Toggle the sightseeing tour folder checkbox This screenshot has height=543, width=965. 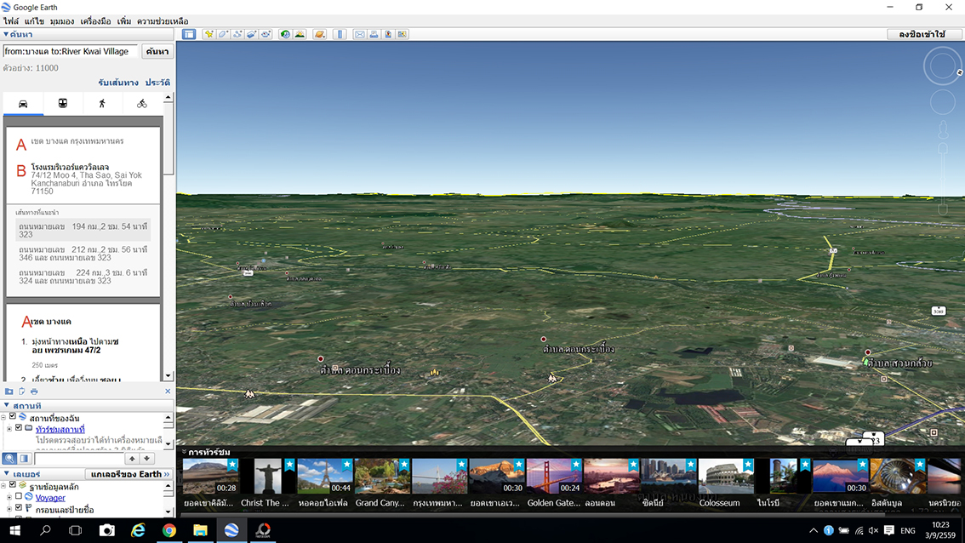pyautogui.click(x=19, y=428)
